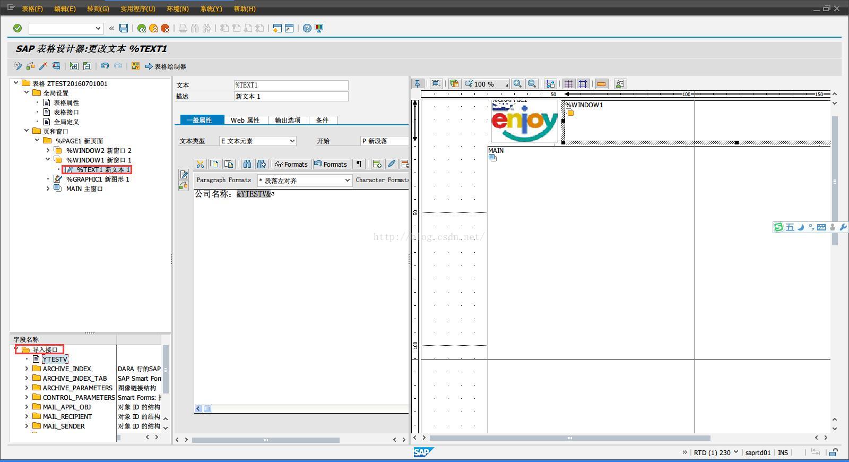Switch to the 输出选项 tab

(x=288, y=120)
